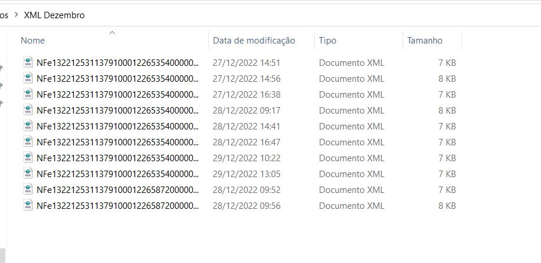Image resolution: width=541 pixels, height=263 pixels.
Task: Select file icon of the 27/12/2022 14:56 document
Action: click(x=28, y=78)
